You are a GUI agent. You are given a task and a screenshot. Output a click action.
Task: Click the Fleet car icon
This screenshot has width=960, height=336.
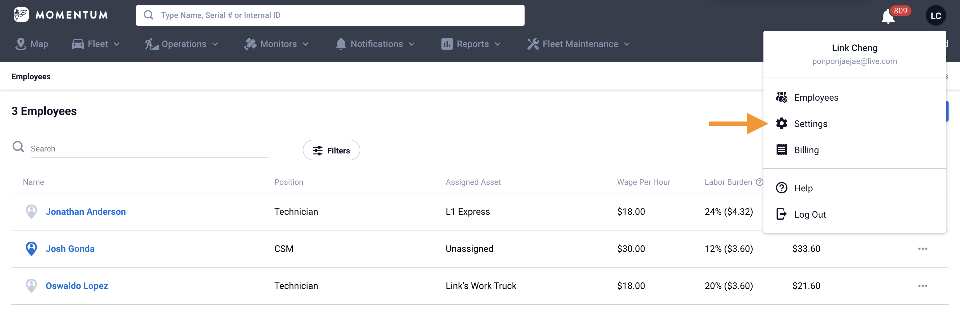77,44
